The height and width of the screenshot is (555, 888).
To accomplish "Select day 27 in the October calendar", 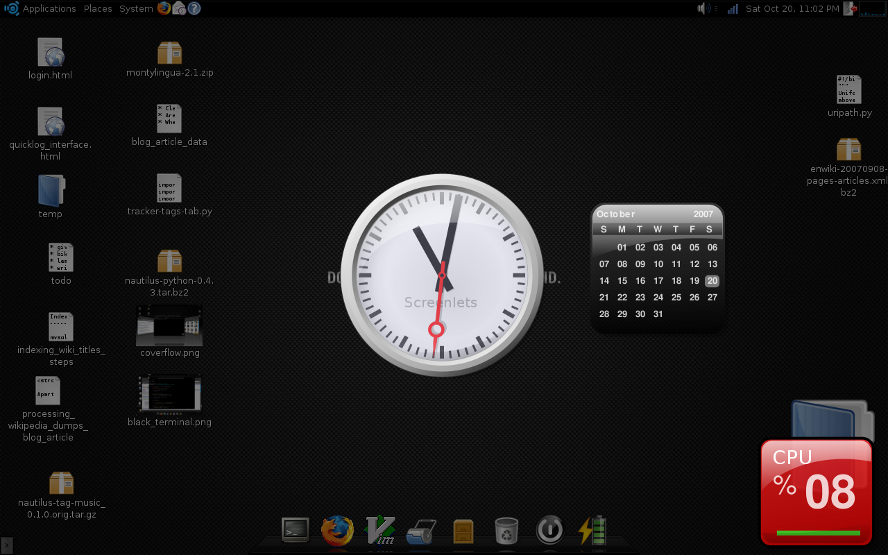I will tap(712, 297).
